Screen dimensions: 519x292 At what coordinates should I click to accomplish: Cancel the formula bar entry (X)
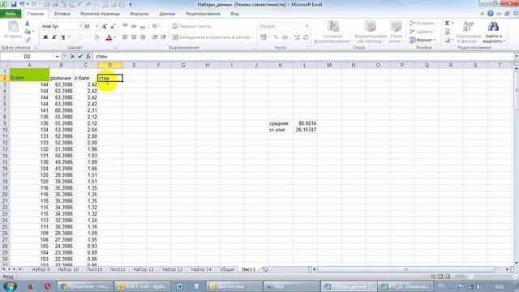[72, 57]
